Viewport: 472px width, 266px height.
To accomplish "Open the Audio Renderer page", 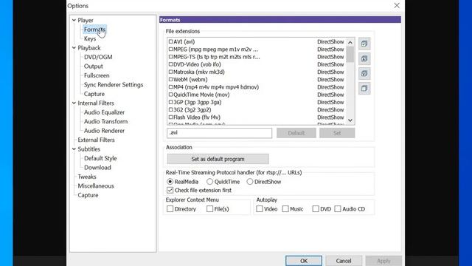I will coord(104,131).
